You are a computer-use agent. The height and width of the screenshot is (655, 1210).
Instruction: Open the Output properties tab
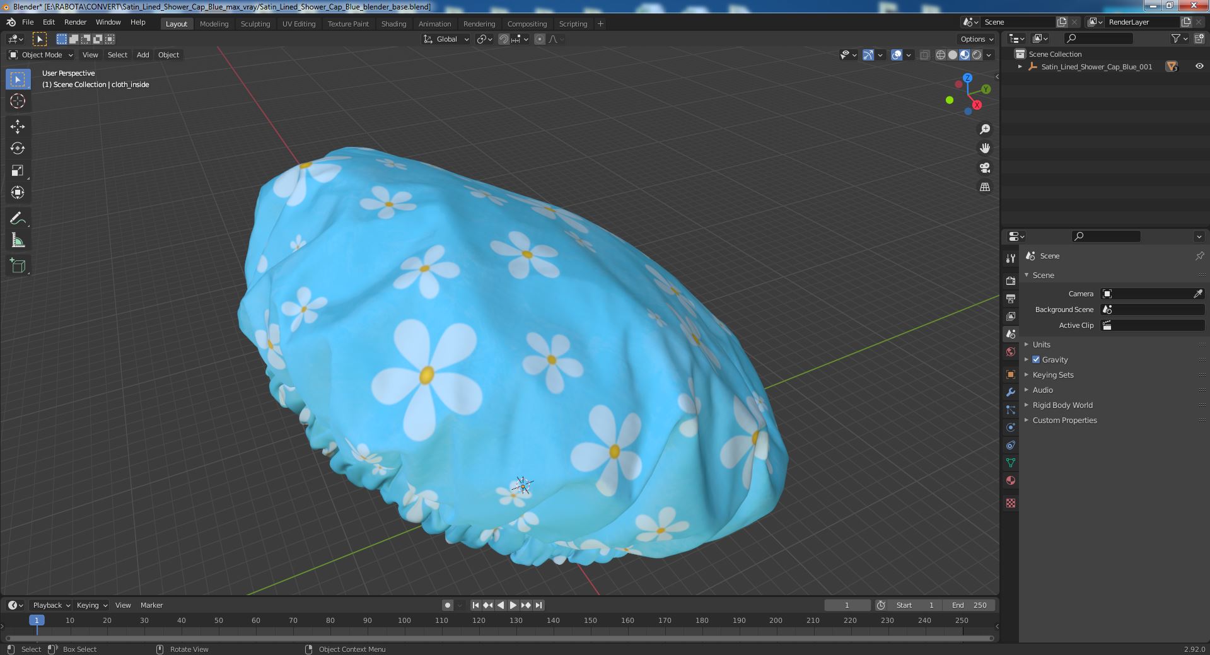(x=1011, y=298)
